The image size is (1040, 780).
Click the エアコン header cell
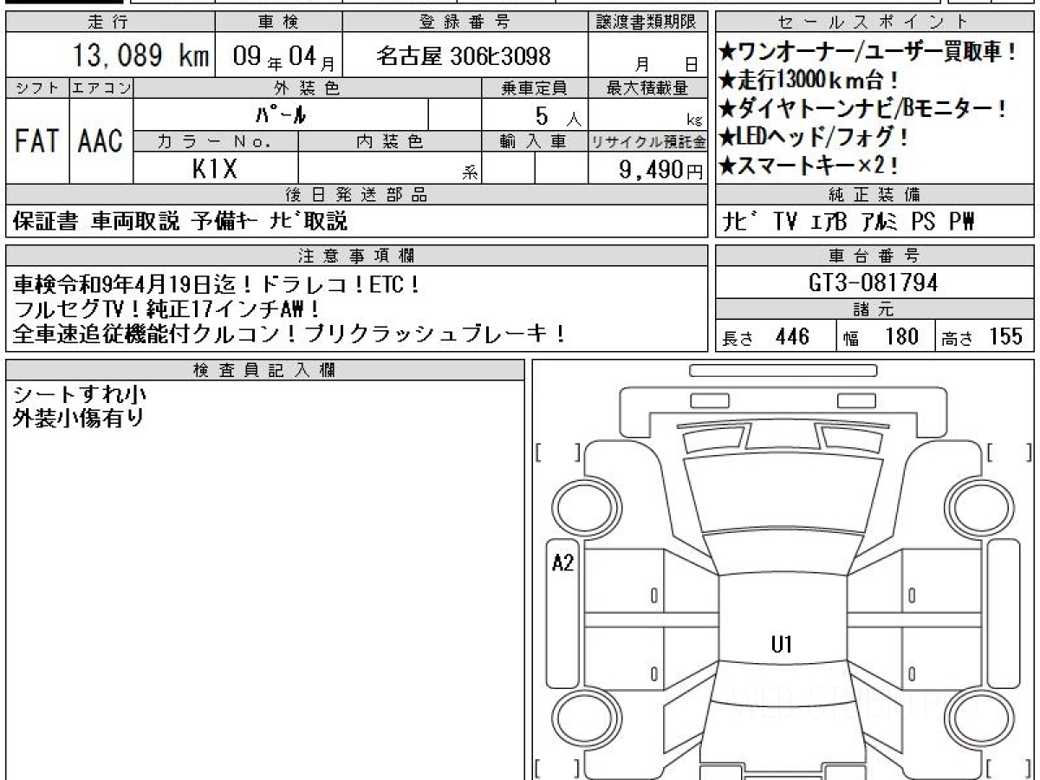(x=101, y=88)
